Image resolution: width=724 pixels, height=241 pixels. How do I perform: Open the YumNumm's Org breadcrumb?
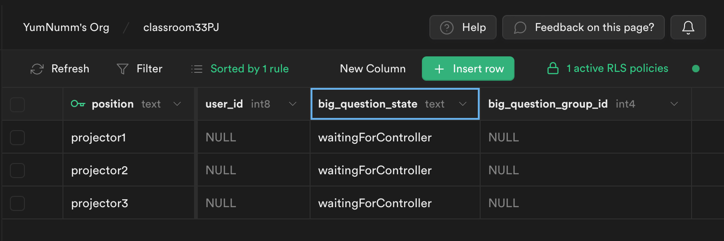click(66, 28)
